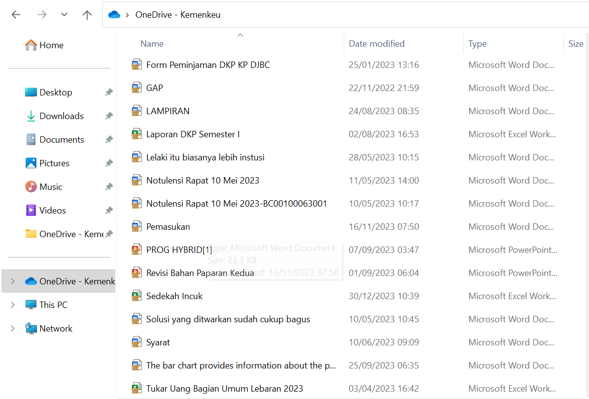Viewport: 589px width, 399px height.
Task: Expand the address bar path chevron
Action: 128,15
